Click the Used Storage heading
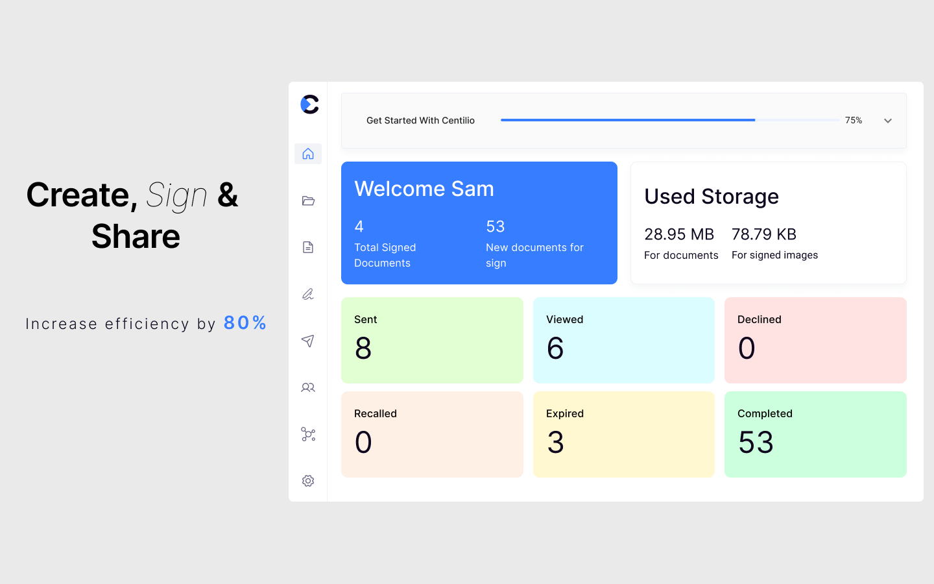 (712, 197)
